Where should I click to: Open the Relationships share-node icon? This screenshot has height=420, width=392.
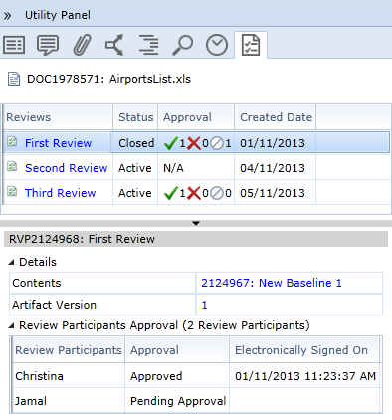tap(114, 45)
